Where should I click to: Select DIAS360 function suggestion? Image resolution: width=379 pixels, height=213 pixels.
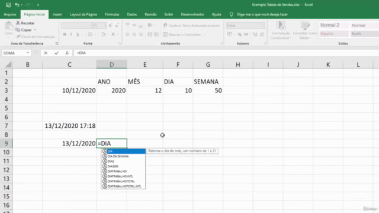(123, 166)
